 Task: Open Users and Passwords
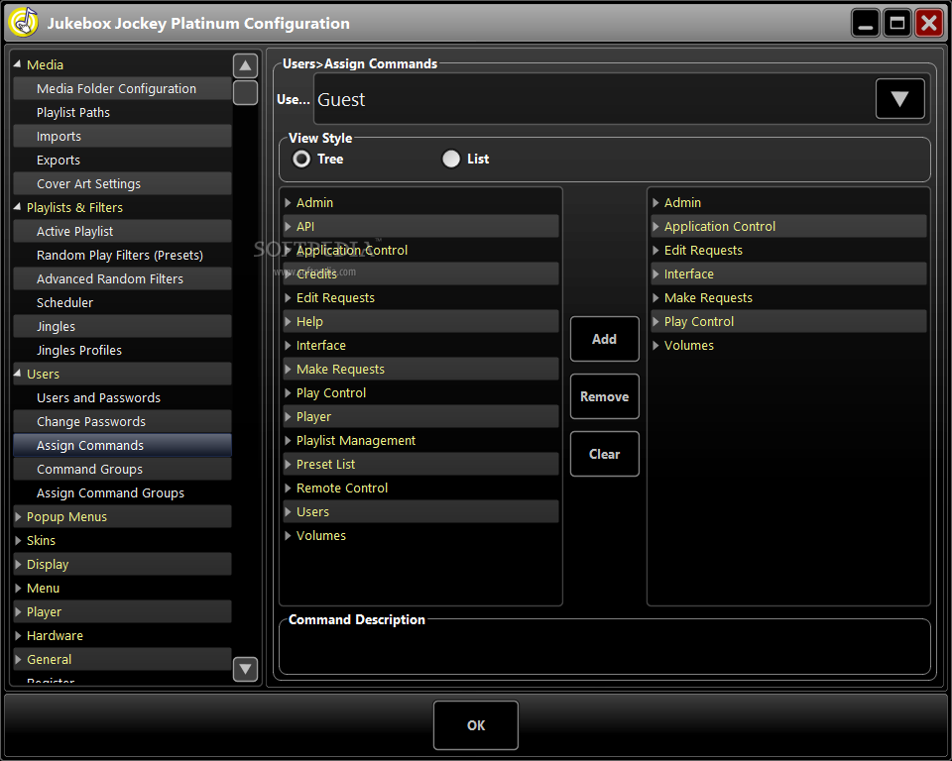tap(122, 398)
